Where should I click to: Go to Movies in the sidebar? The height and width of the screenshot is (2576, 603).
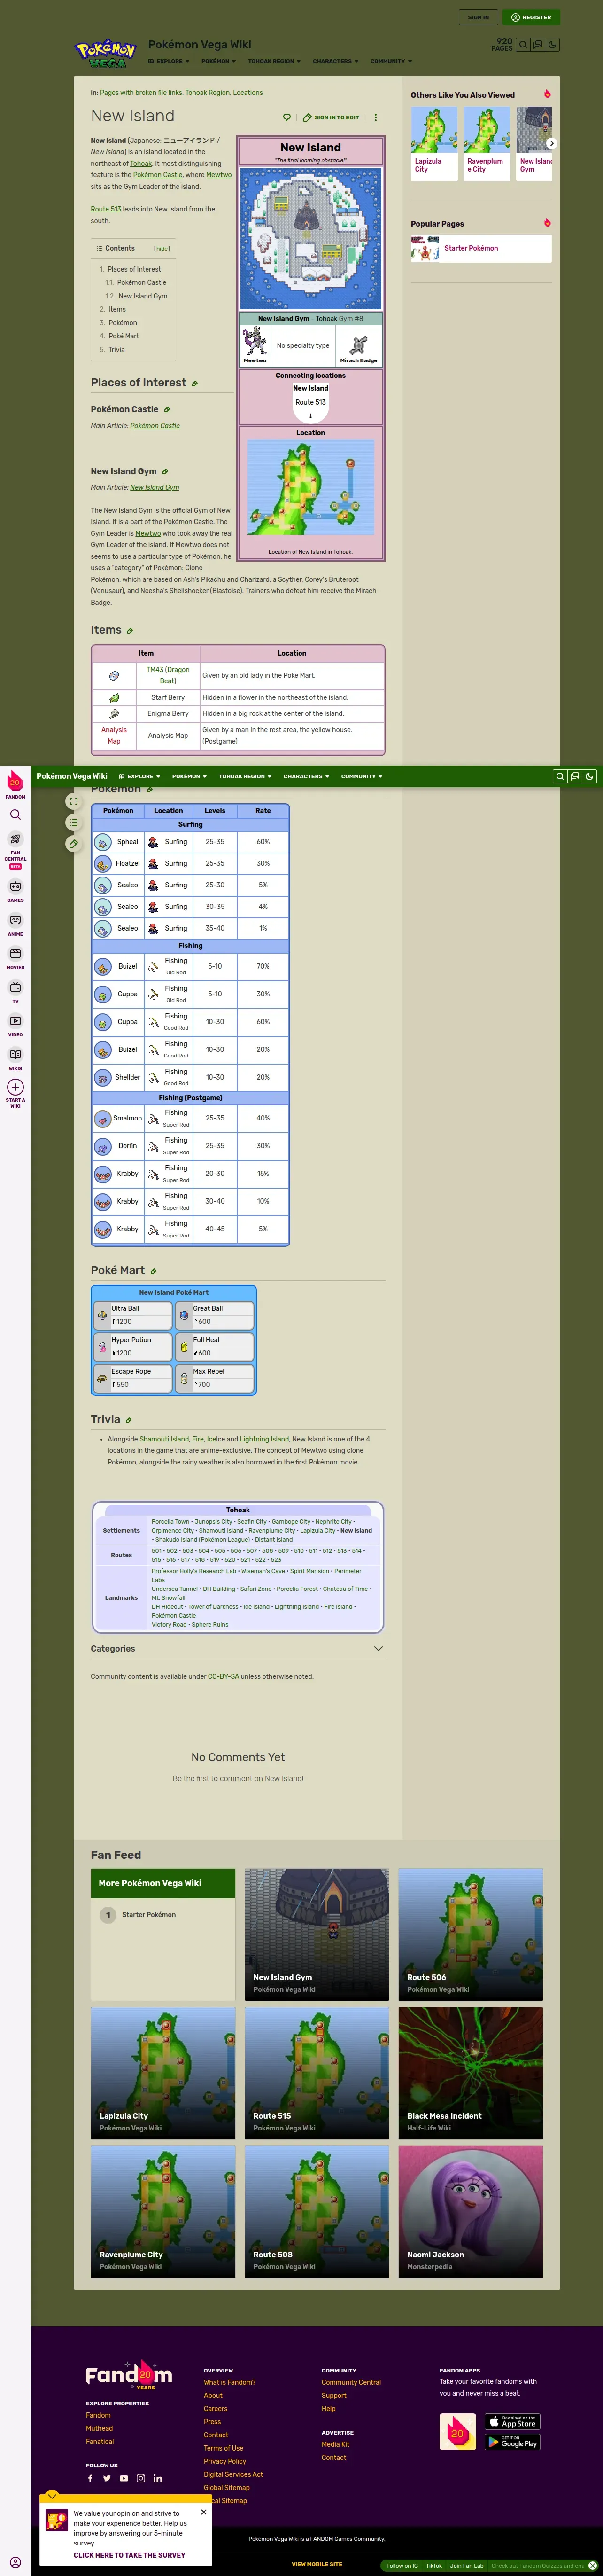(x=15, y=958)
